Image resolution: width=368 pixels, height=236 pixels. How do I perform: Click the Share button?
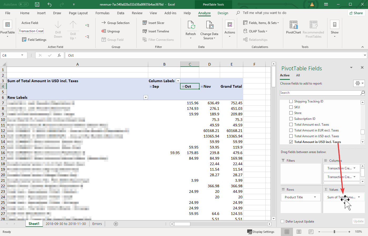coord(356,13)
